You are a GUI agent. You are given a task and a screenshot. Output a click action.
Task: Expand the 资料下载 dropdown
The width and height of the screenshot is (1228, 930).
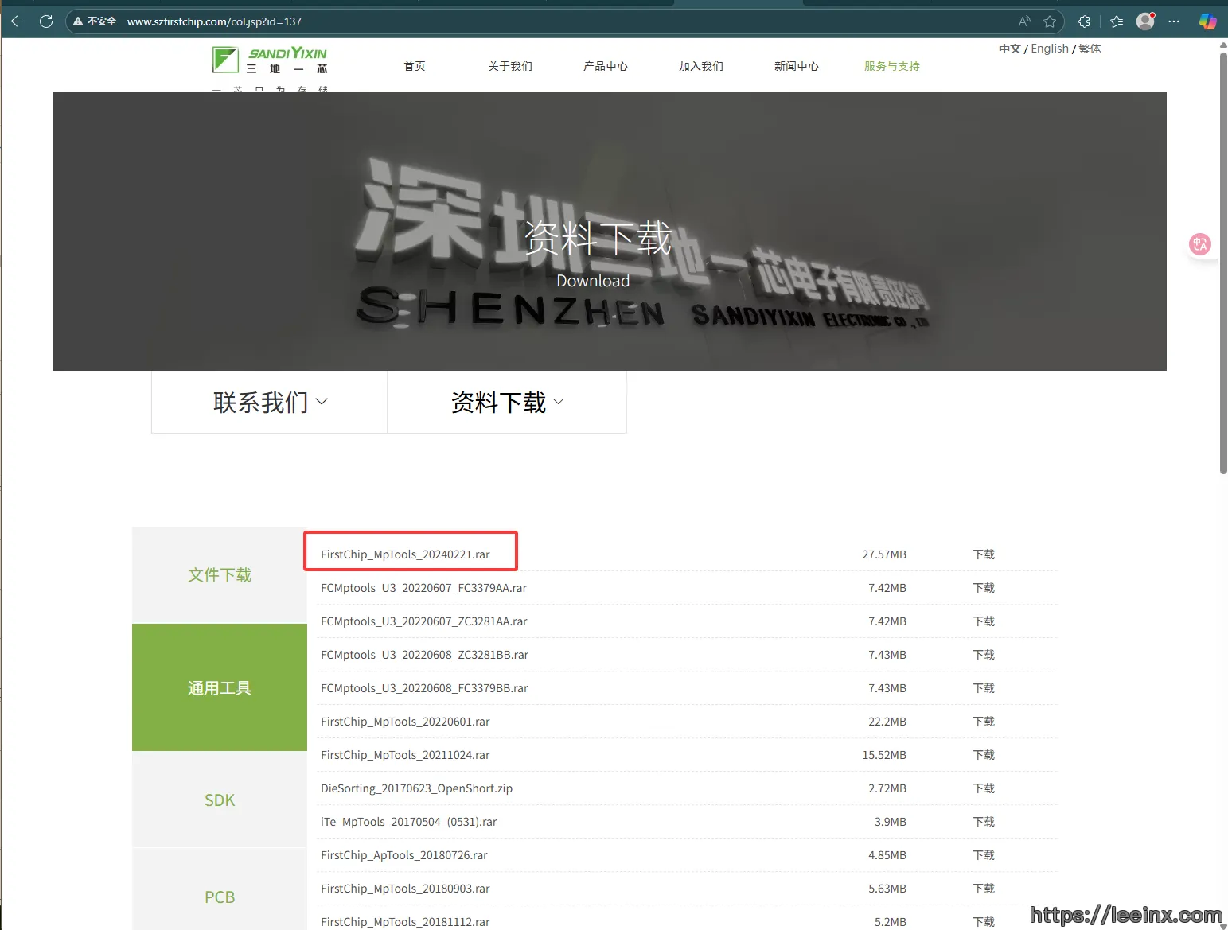click(507, 403)
